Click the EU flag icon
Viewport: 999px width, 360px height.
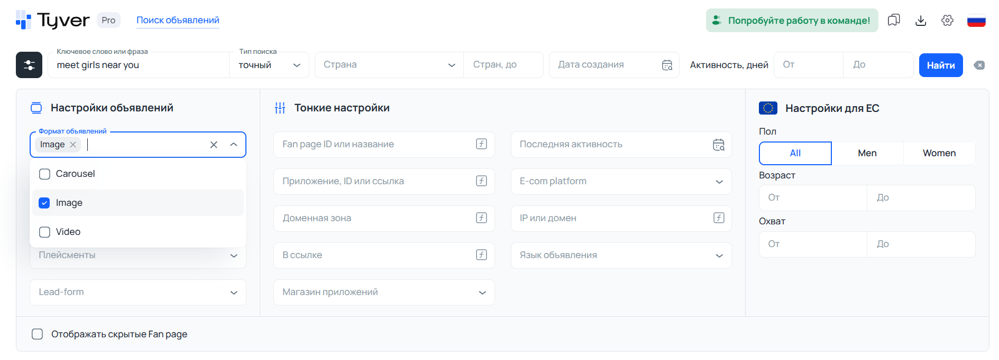(x=768, y=108)
